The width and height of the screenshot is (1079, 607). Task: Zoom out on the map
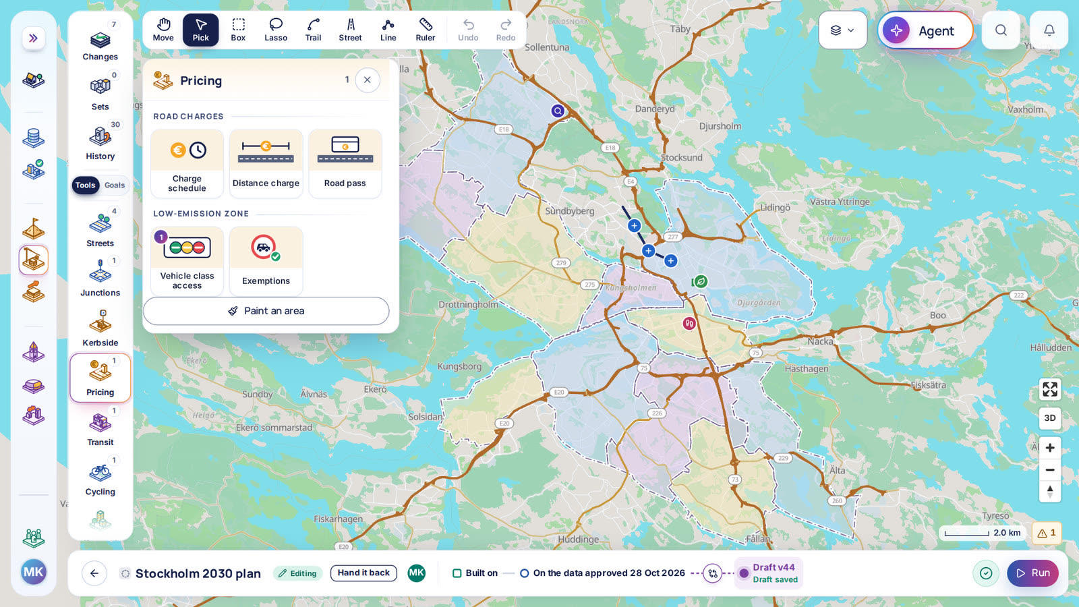1050,470
